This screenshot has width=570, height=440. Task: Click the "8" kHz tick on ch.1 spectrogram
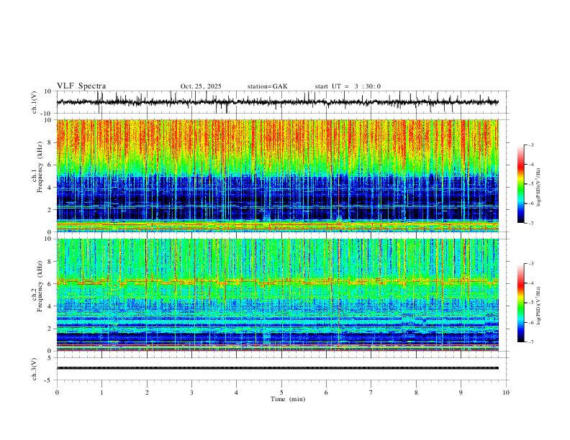point(50,142)
